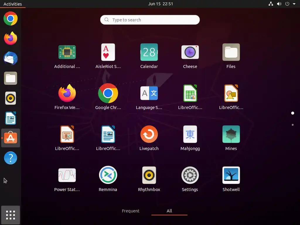Go to first app page indicator dot
This screenshot has width=300, height=225.
[x=293, y=113]
